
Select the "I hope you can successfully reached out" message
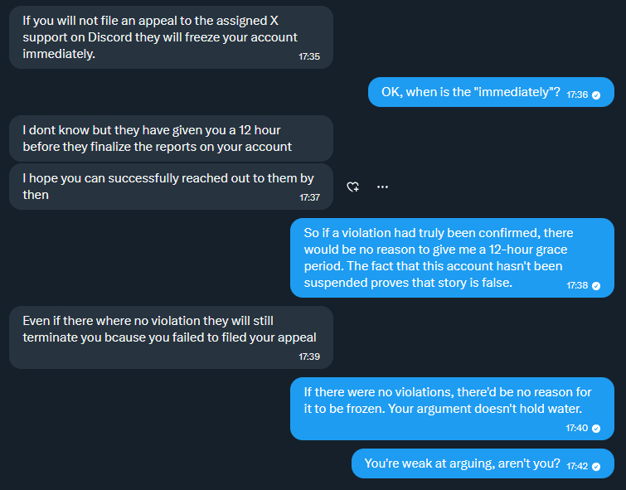(x=158, y=187)
